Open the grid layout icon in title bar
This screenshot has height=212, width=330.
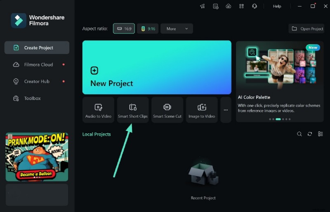pyautogui.click(x=241, y=6)
